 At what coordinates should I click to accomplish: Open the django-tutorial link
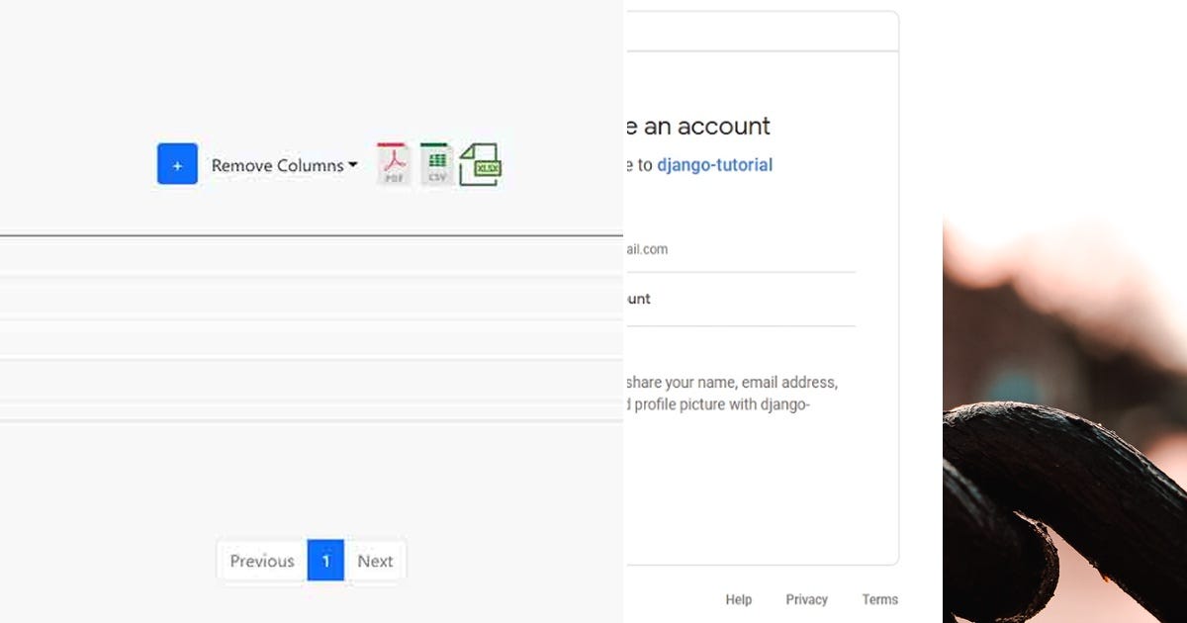click(714, 164)
